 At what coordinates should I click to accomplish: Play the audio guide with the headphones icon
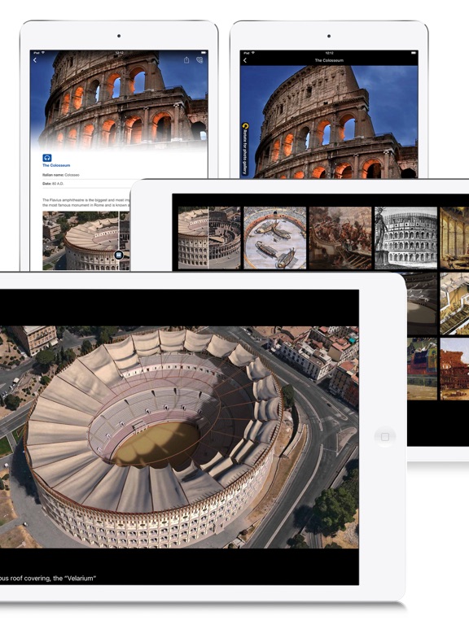pos(47,158)
